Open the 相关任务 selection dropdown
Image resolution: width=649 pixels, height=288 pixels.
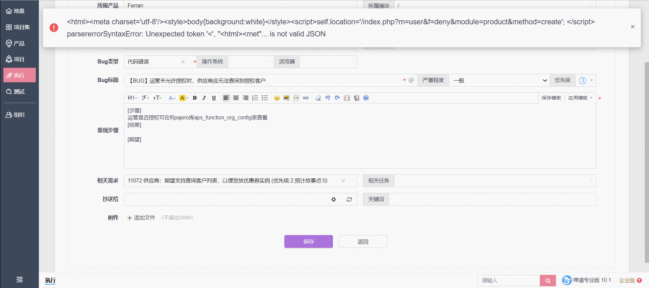point(495,181)
